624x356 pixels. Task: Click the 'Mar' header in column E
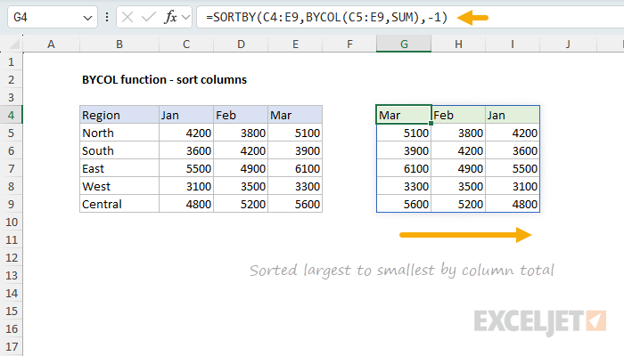pyautogui.click(x=295, y=115)
